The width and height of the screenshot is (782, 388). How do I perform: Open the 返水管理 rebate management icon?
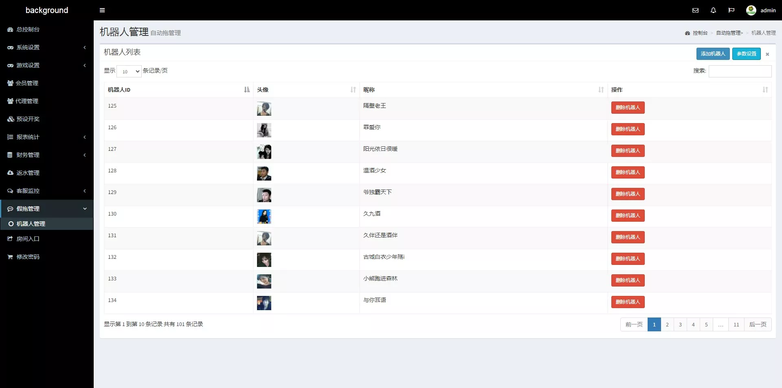pos(10,172)
